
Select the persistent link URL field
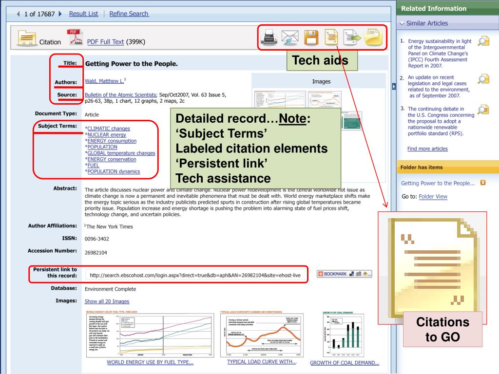195,275
